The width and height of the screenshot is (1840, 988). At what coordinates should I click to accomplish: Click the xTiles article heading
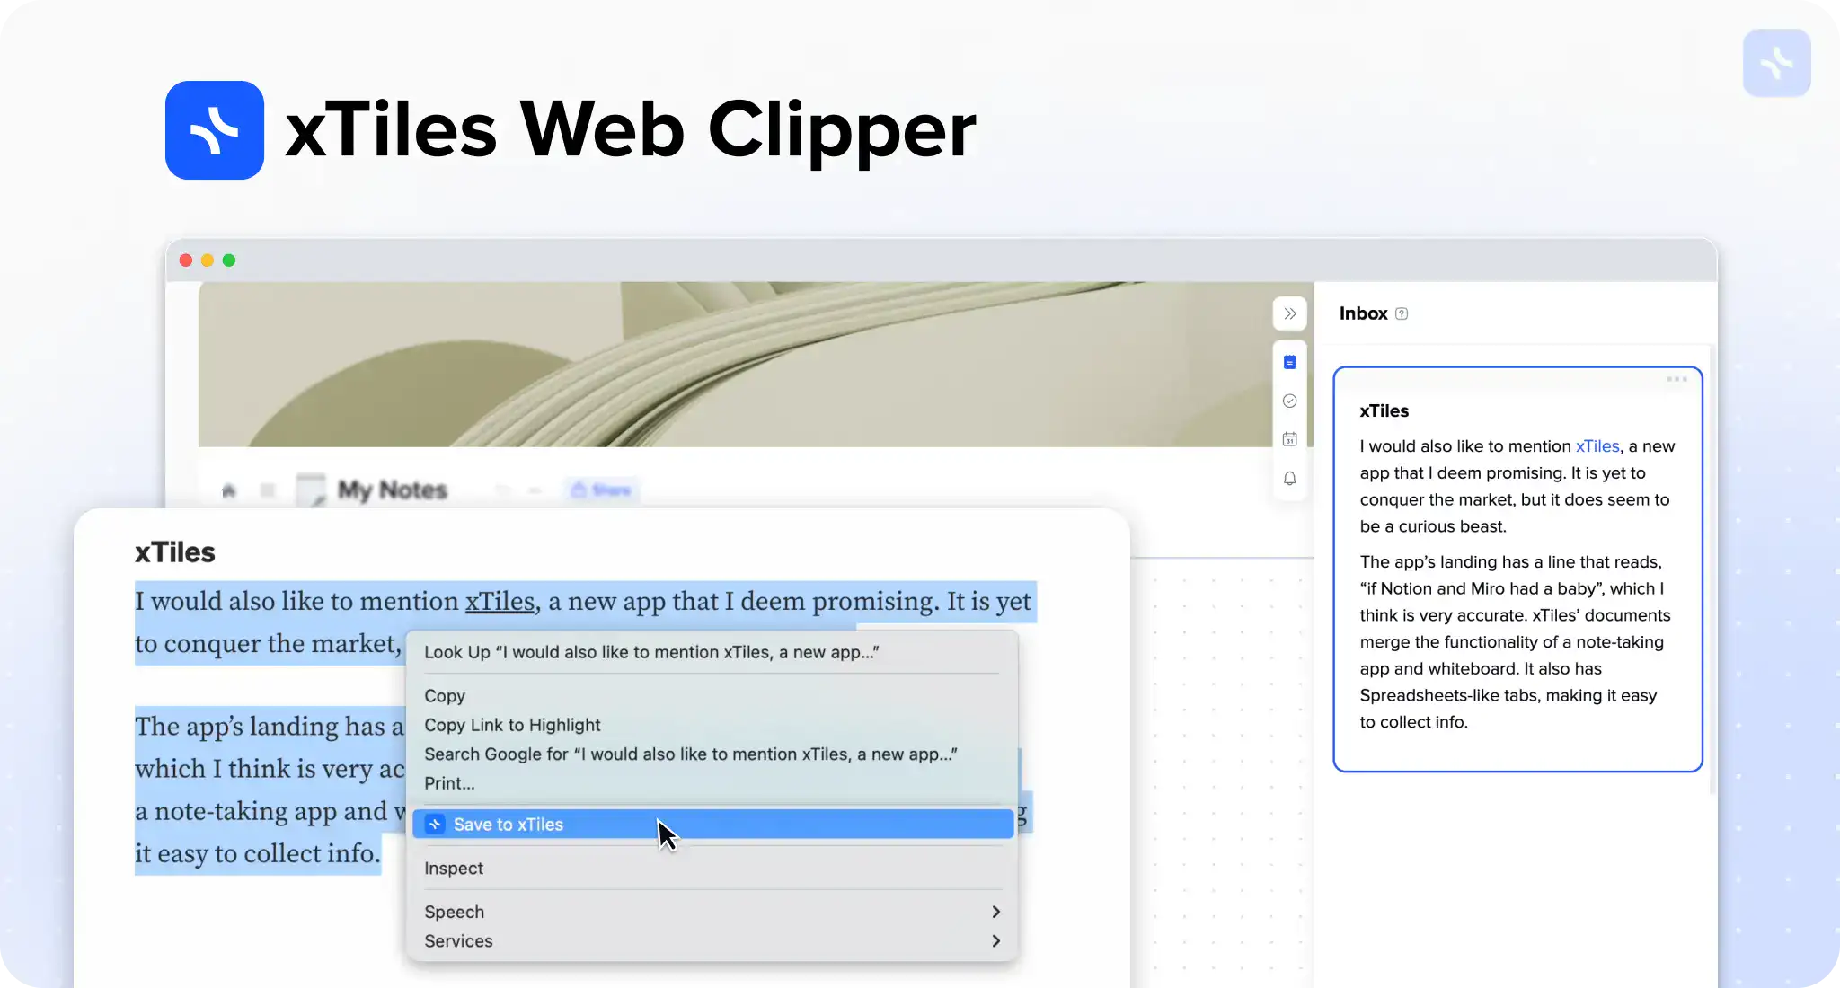click(175, 552)
